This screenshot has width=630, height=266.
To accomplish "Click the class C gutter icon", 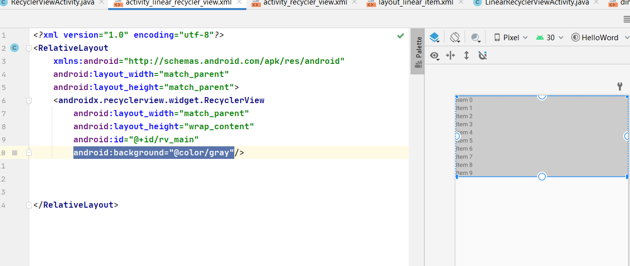I will [x=15, y=48].
